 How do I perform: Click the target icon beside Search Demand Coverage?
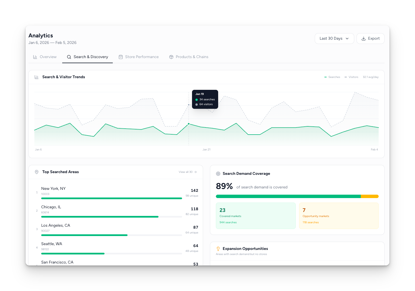tap(218, 174)
